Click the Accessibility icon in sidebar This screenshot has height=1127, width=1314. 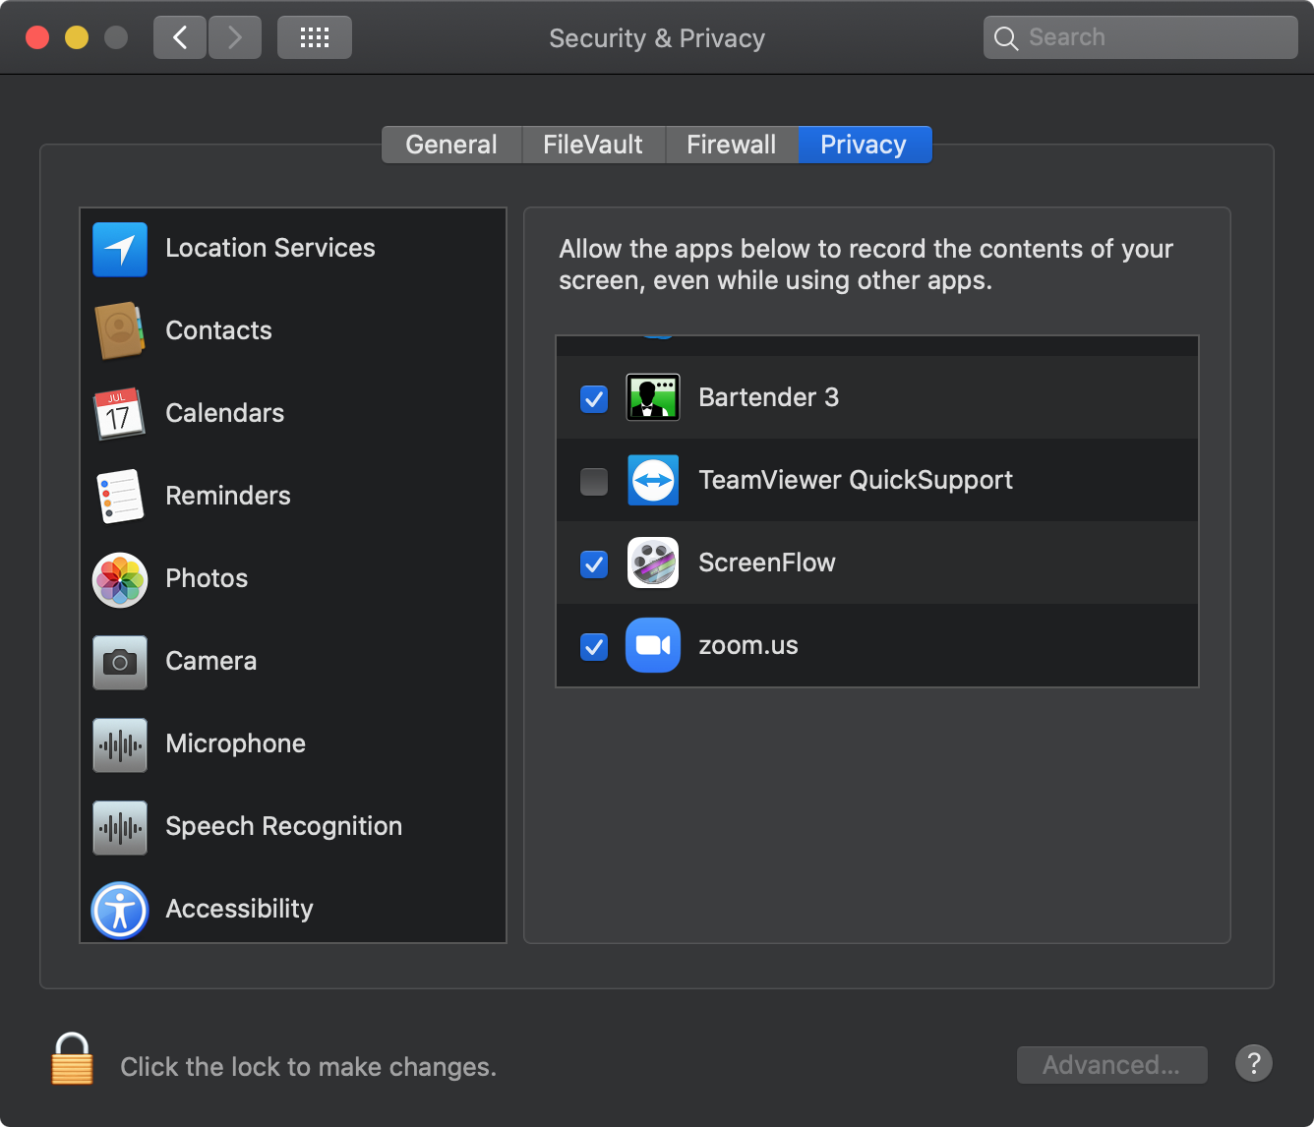pos(120,910)
